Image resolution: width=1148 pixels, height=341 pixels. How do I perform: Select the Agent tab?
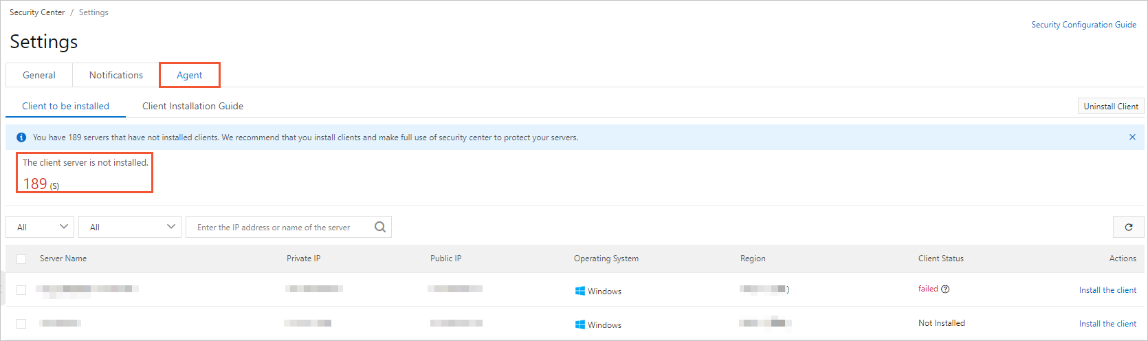190,75
